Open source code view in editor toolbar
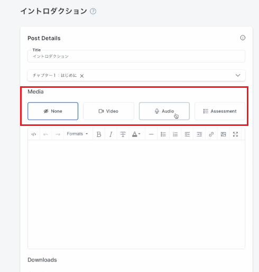The image size is (259, 272). click(34, 134)
